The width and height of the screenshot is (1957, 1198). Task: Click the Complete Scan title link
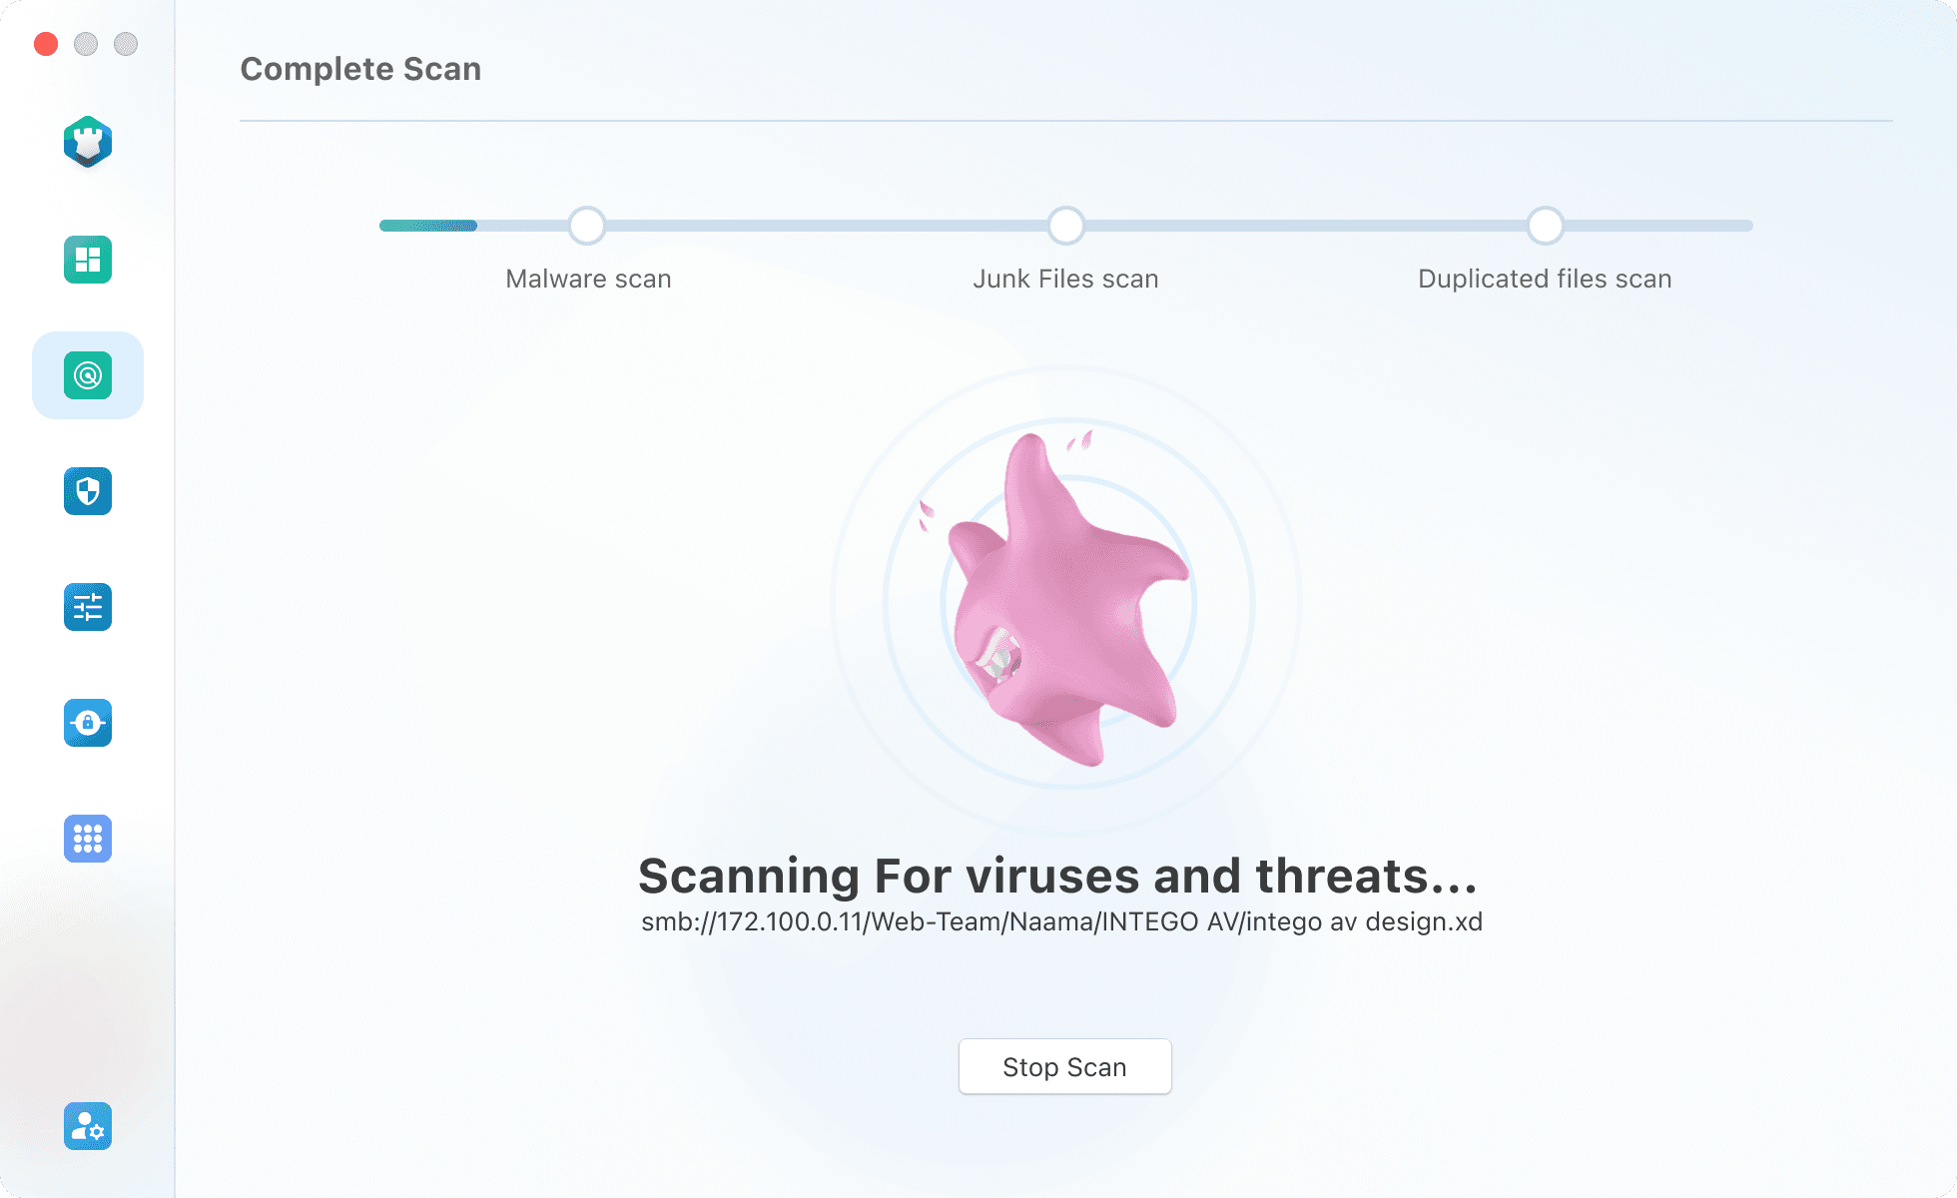click(x=359, y=67)
